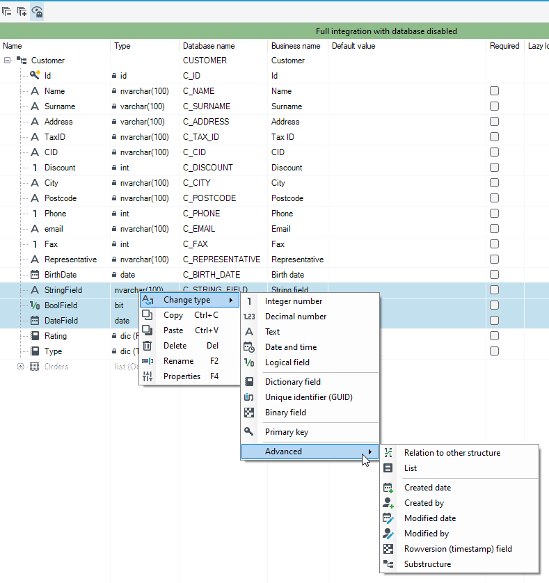The width and height of the screenshot is (549, 583).
Task: Click the dictionary icon beside Rating
Action: pos(35,336)
